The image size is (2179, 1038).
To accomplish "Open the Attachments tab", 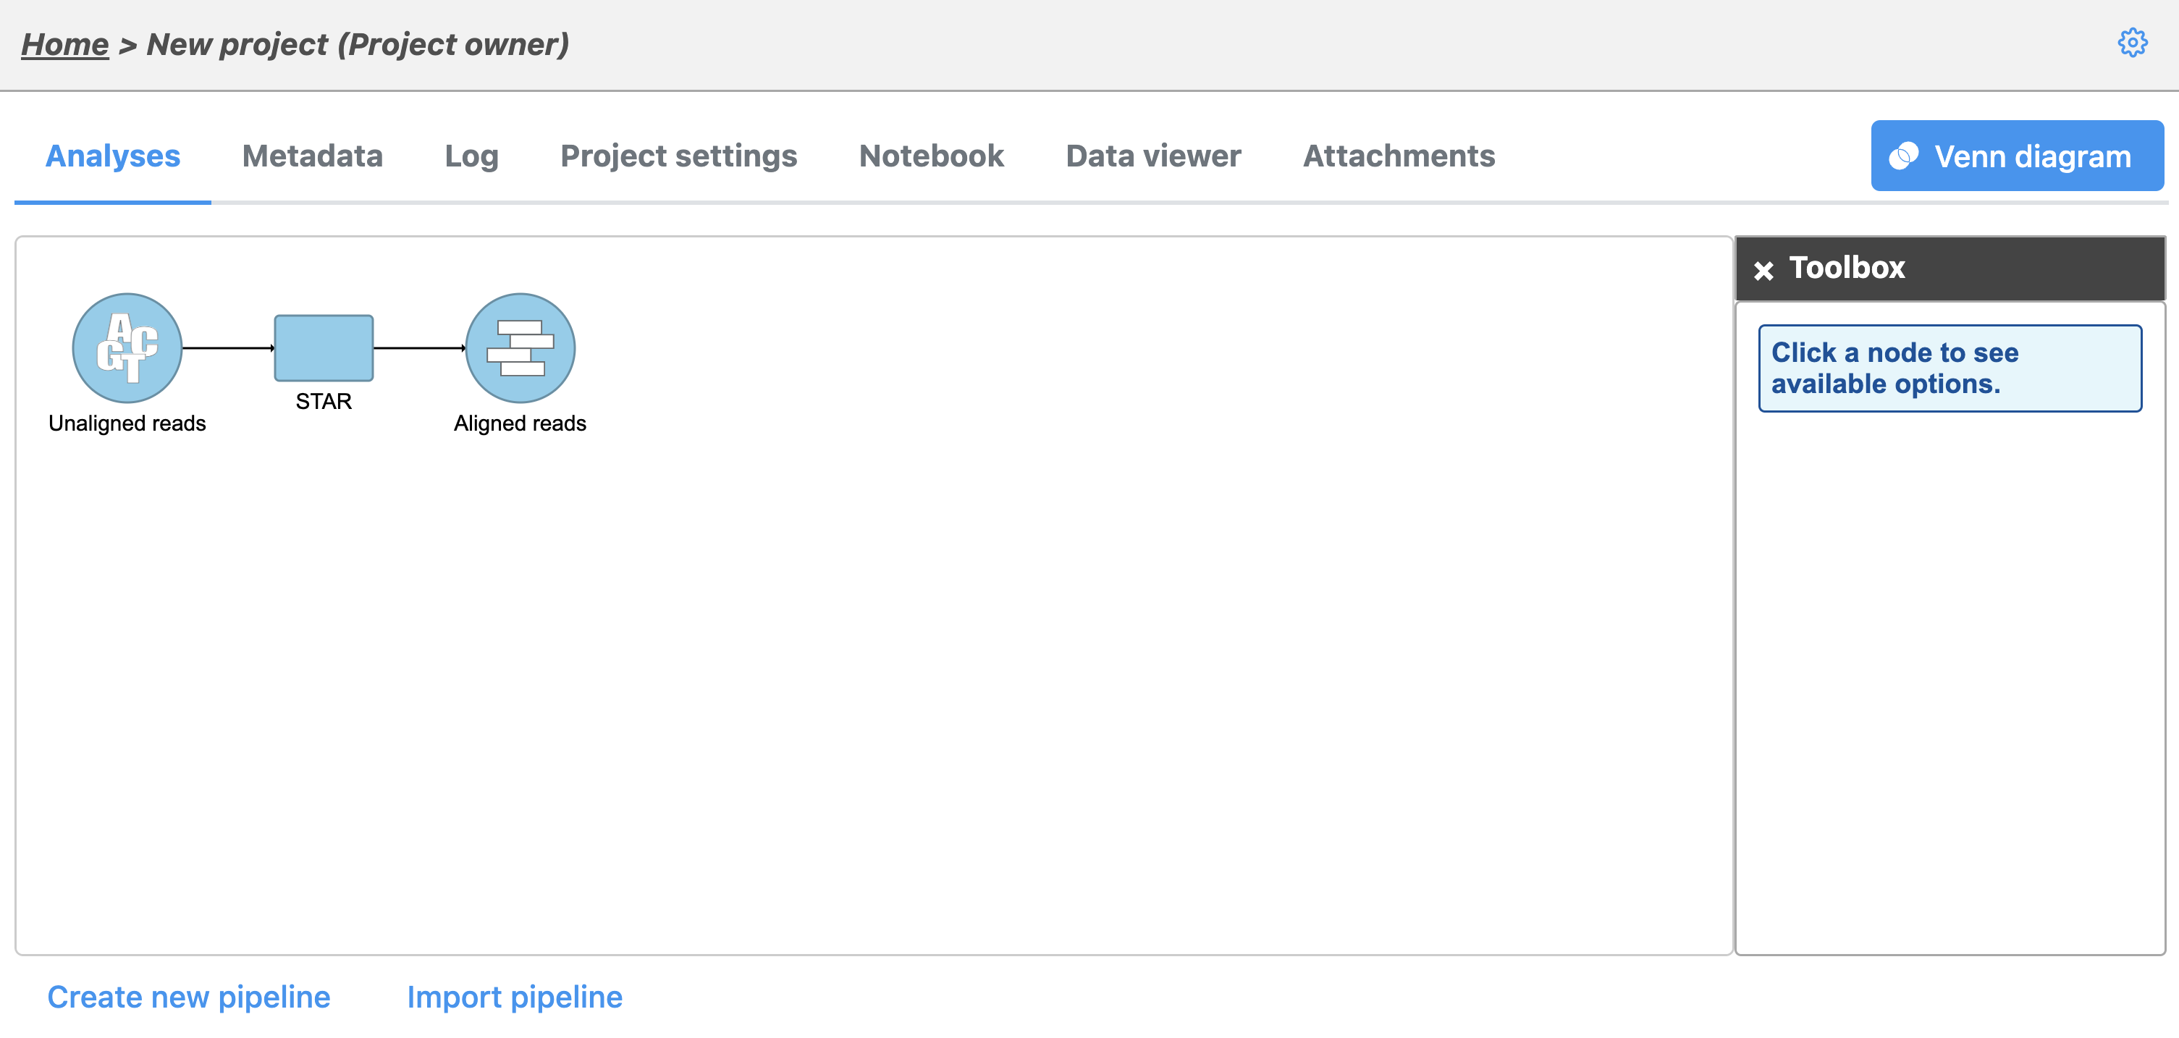I will click(1398, 156).
